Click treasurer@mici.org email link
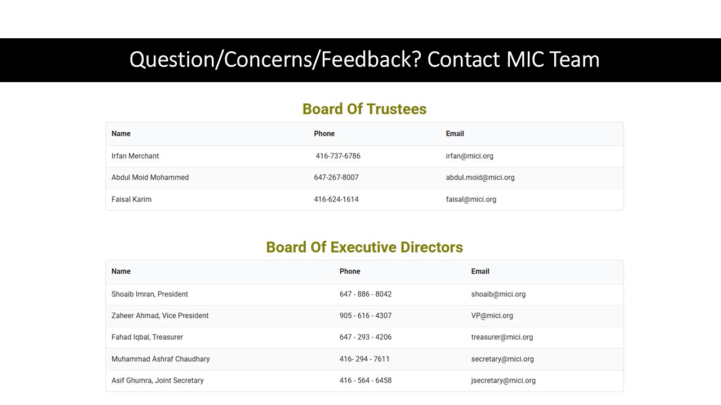The height and width of the screenshot is (405, 721). coord(502,337)
